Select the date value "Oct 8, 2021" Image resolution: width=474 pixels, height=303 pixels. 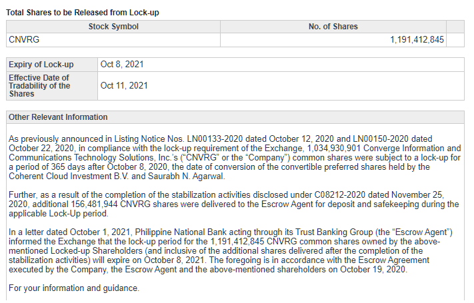pyautogui.click(x=122, y=65)
